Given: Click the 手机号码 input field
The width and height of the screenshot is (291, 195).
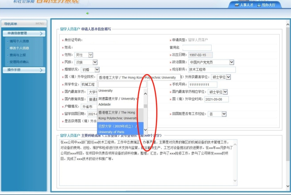Looking at the screenshot, I should point(203,85).
